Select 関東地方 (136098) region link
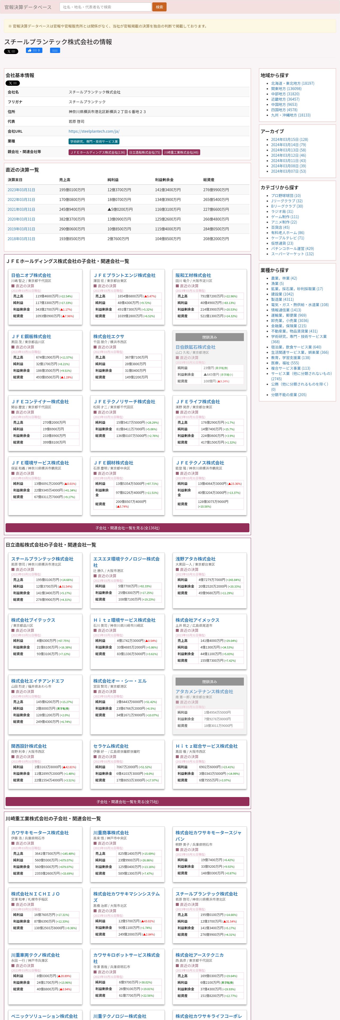Viewport: 340px width, 1020px height. [286, 89]
